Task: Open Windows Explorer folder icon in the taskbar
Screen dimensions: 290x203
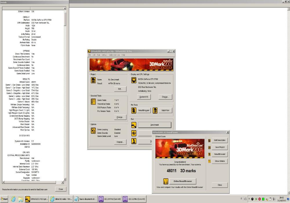Action: point(21,199)
